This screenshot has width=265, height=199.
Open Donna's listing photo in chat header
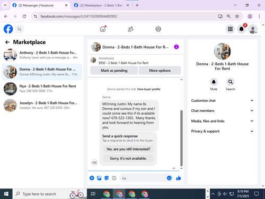pos(96,47)
